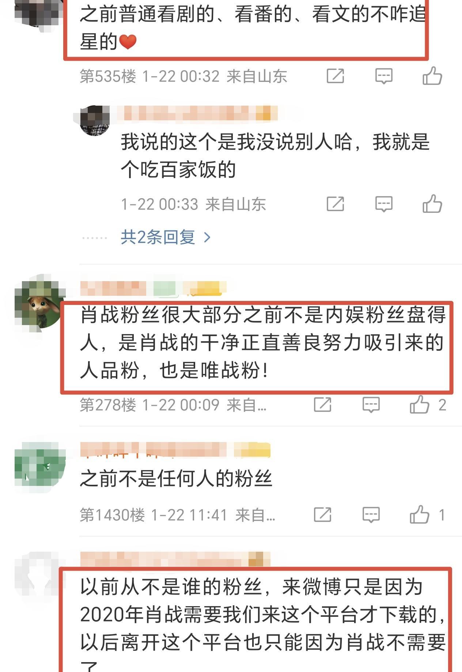Repost the 第535楼 comment
The height and width of the screenshot is (672, 462).
pos(335,76)
